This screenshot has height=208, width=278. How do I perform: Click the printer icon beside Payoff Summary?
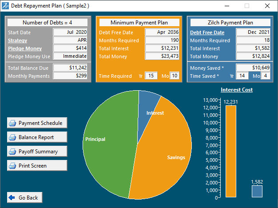tap(13, 152)
